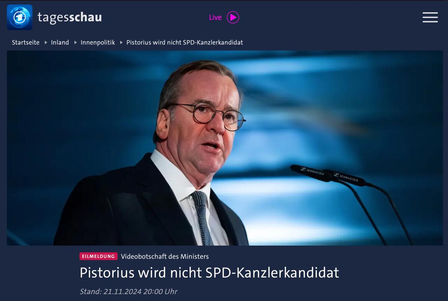Click the blurred blue background of the photo
Viewport: 448px width, 301px height.
pos(350,105)
